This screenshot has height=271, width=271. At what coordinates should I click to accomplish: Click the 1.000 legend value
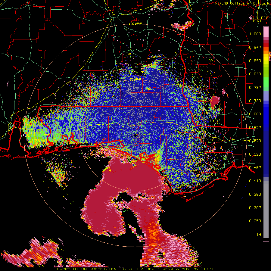[255, 34]
